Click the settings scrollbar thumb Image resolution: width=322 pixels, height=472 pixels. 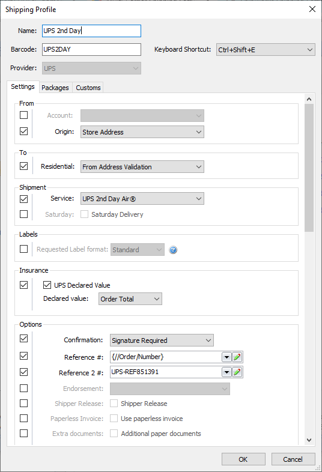point(309,168)
